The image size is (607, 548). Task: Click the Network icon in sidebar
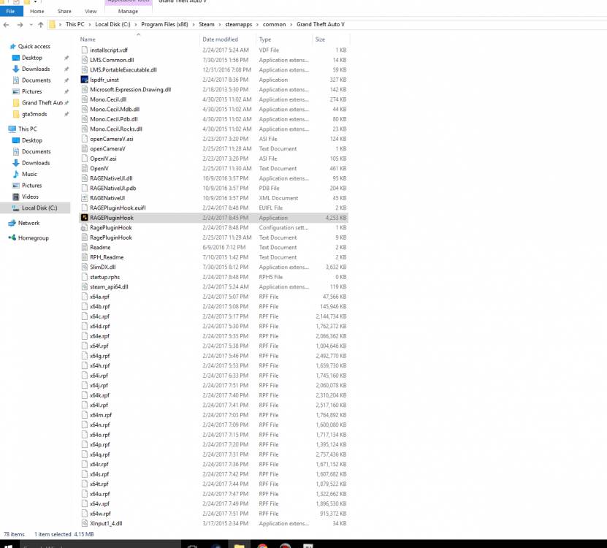tap(12, 223)
